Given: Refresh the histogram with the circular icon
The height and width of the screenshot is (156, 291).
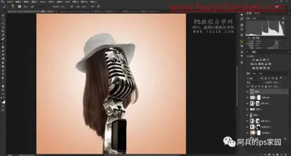Looking at the screenshot, I should (x=284, y=19).
